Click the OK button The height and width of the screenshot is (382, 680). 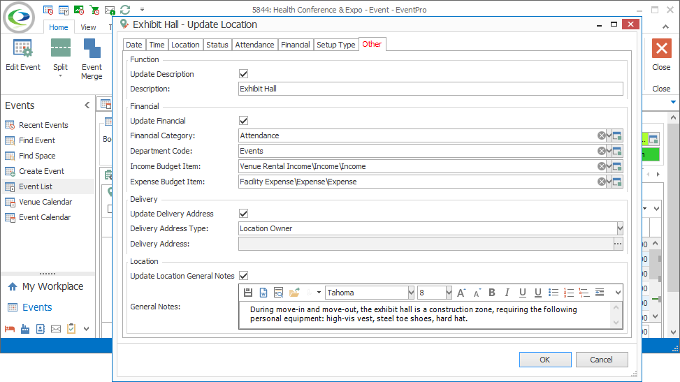click(x=545, y=360)
